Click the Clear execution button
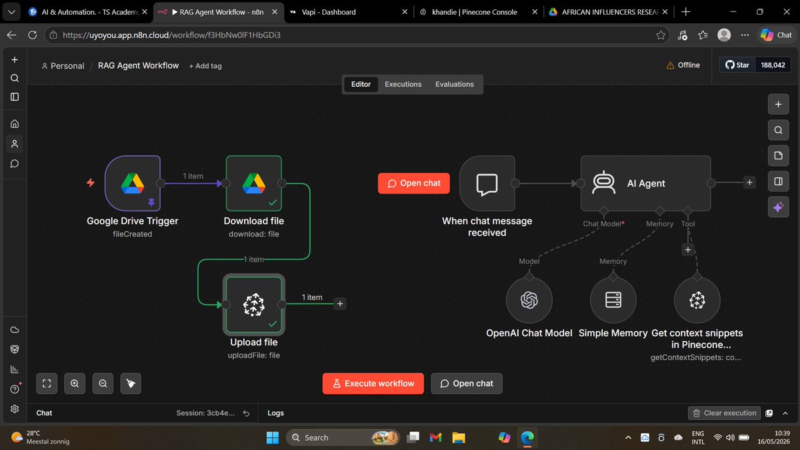Image resolution: width=800 pixels, height=450 pixels. (x=724, y=413)
